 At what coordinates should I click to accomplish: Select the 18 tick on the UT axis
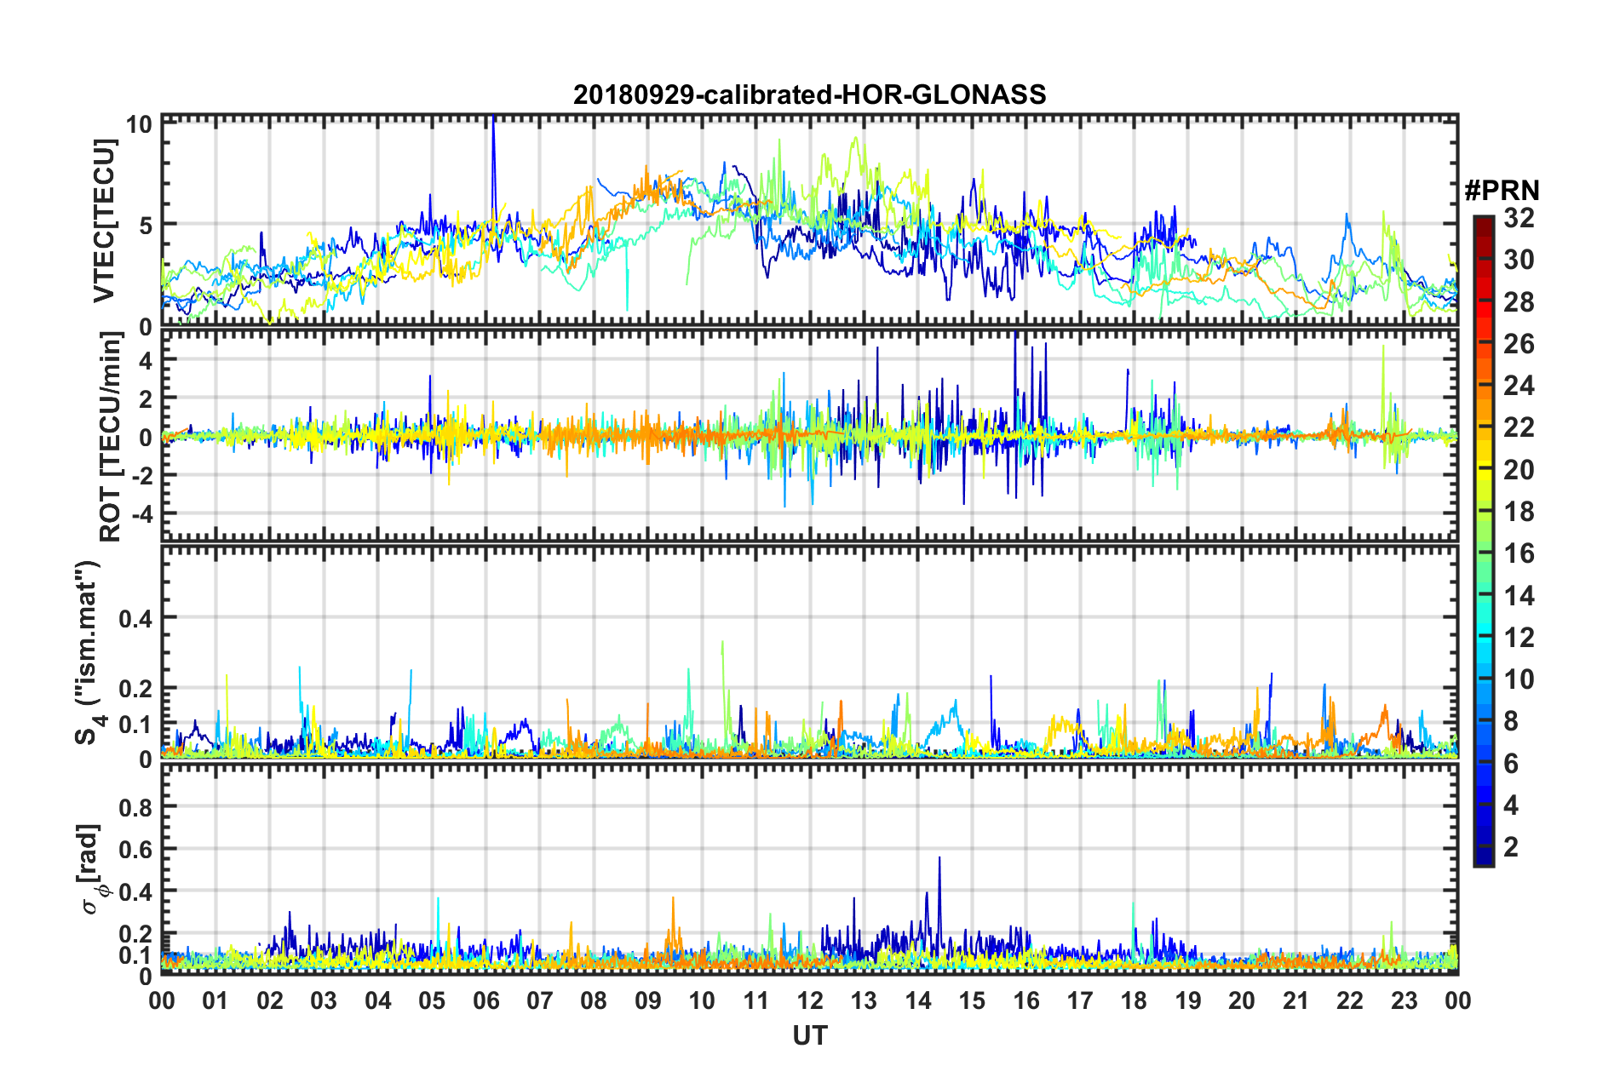pos(1134,1000)
